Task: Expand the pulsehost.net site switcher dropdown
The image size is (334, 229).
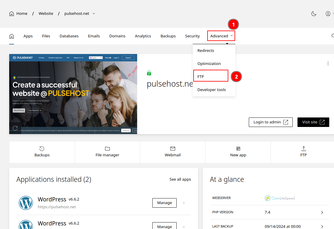Action: (x=94, y=14)
